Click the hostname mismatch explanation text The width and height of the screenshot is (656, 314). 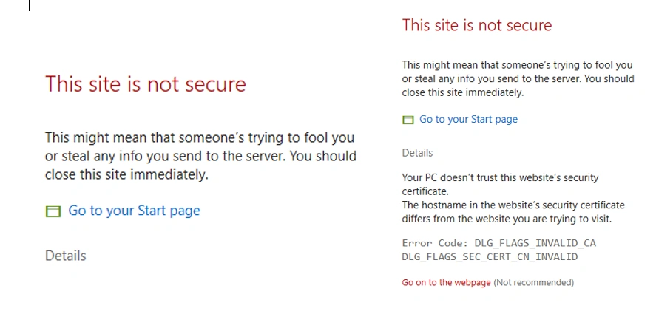pos(513,205)
